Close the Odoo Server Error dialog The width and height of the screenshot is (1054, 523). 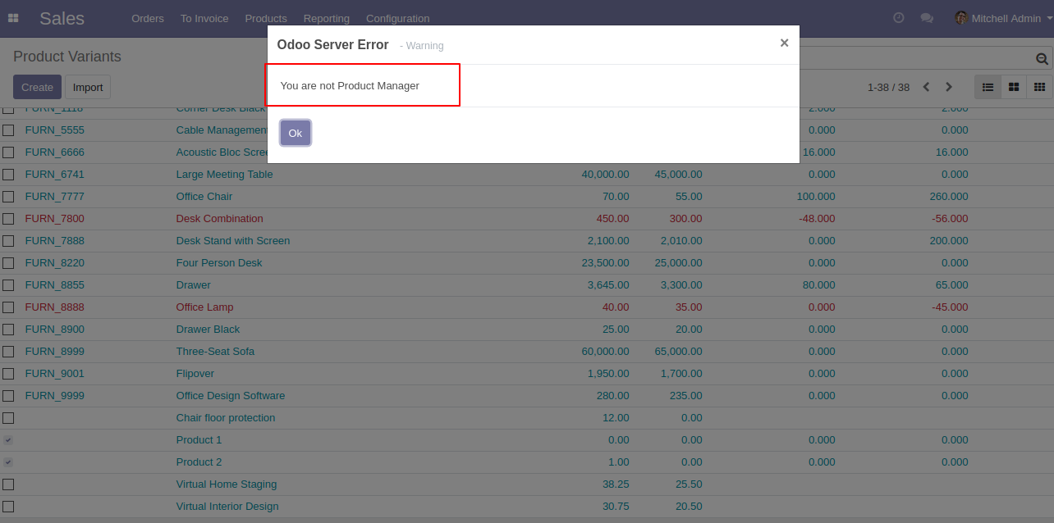[x=784, y=43]
